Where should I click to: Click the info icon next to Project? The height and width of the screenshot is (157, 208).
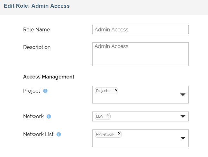(45, 91)
